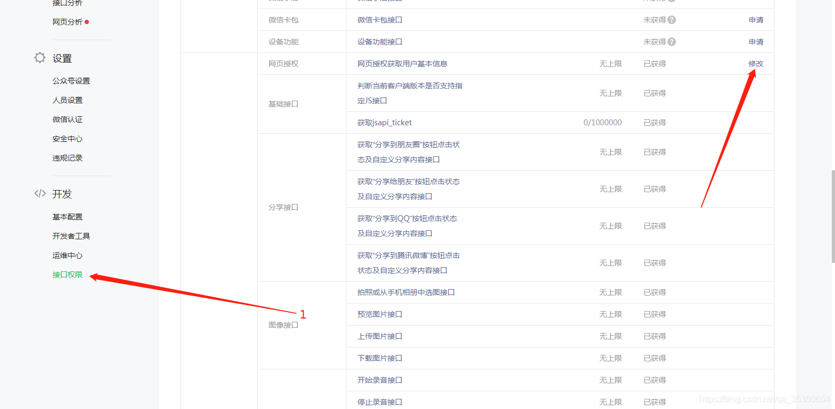
Task: Click 预览图片接口 text
Action: click(x=380, y=314)
